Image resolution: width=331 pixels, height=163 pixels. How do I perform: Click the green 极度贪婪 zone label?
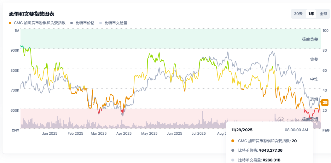tap(310, 39)
